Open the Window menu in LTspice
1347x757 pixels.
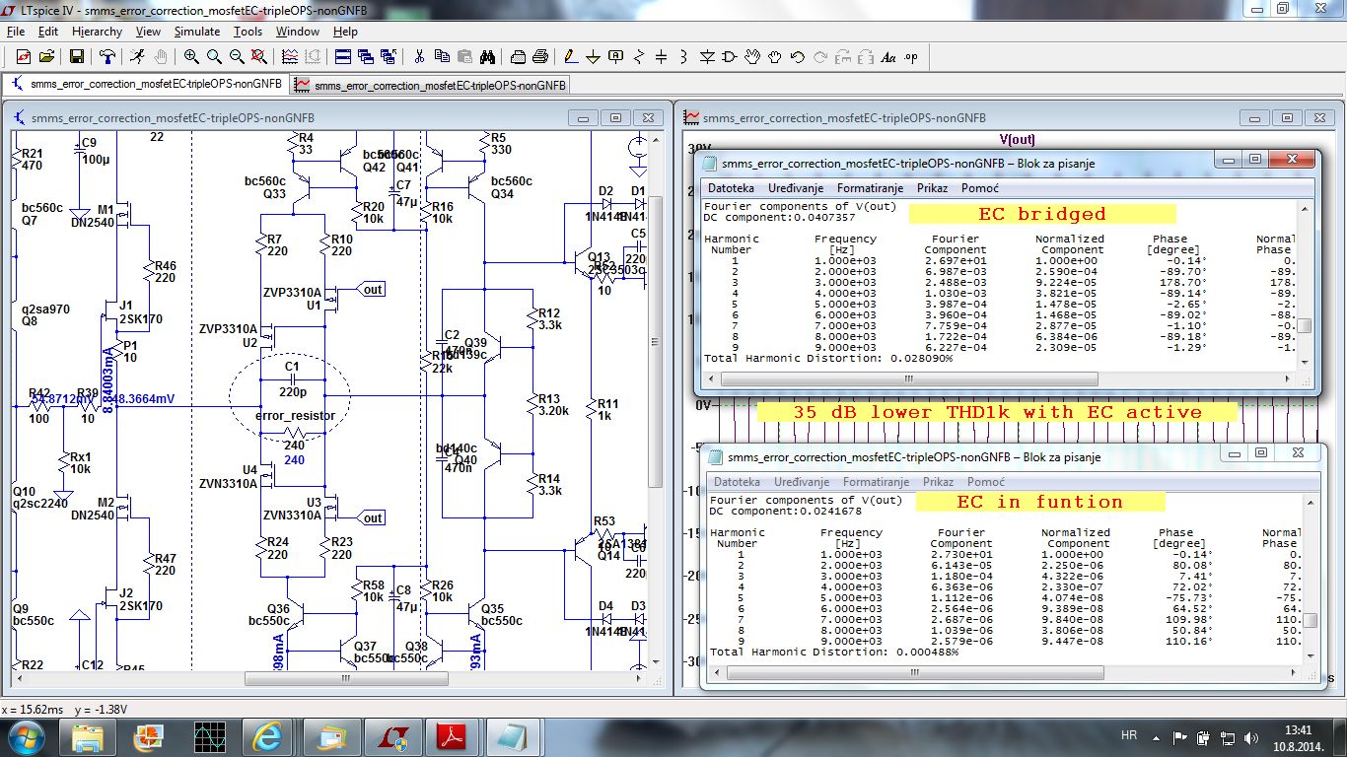coord(298,32)
